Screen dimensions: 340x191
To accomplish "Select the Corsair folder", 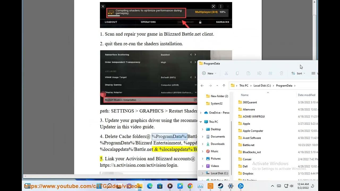I will (245, 159).
